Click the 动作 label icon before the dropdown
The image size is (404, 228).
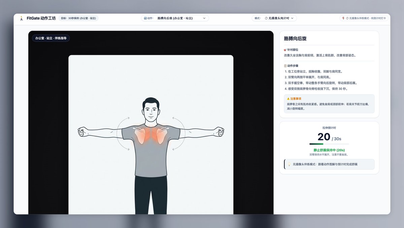pyautogui.click(x=145, y=18)
